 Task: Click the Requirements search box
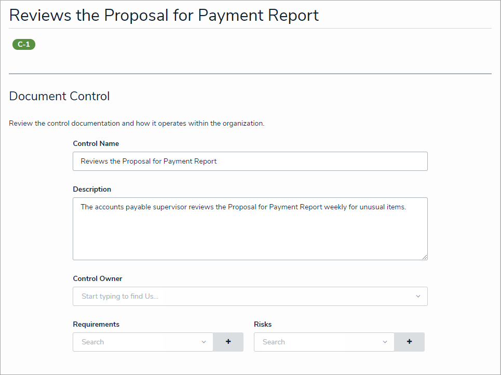pos(135,342)
